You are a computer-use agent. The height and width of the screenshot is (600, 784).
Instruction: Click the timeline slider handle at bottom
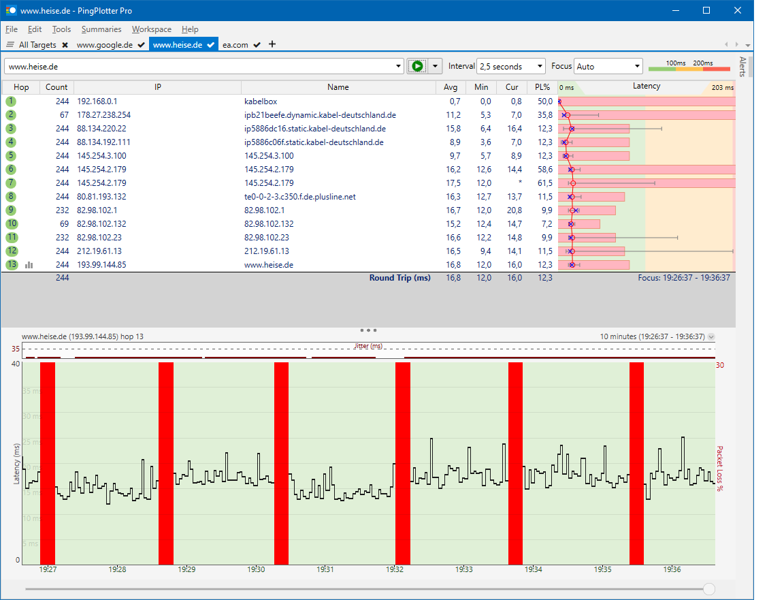[708, 589]
